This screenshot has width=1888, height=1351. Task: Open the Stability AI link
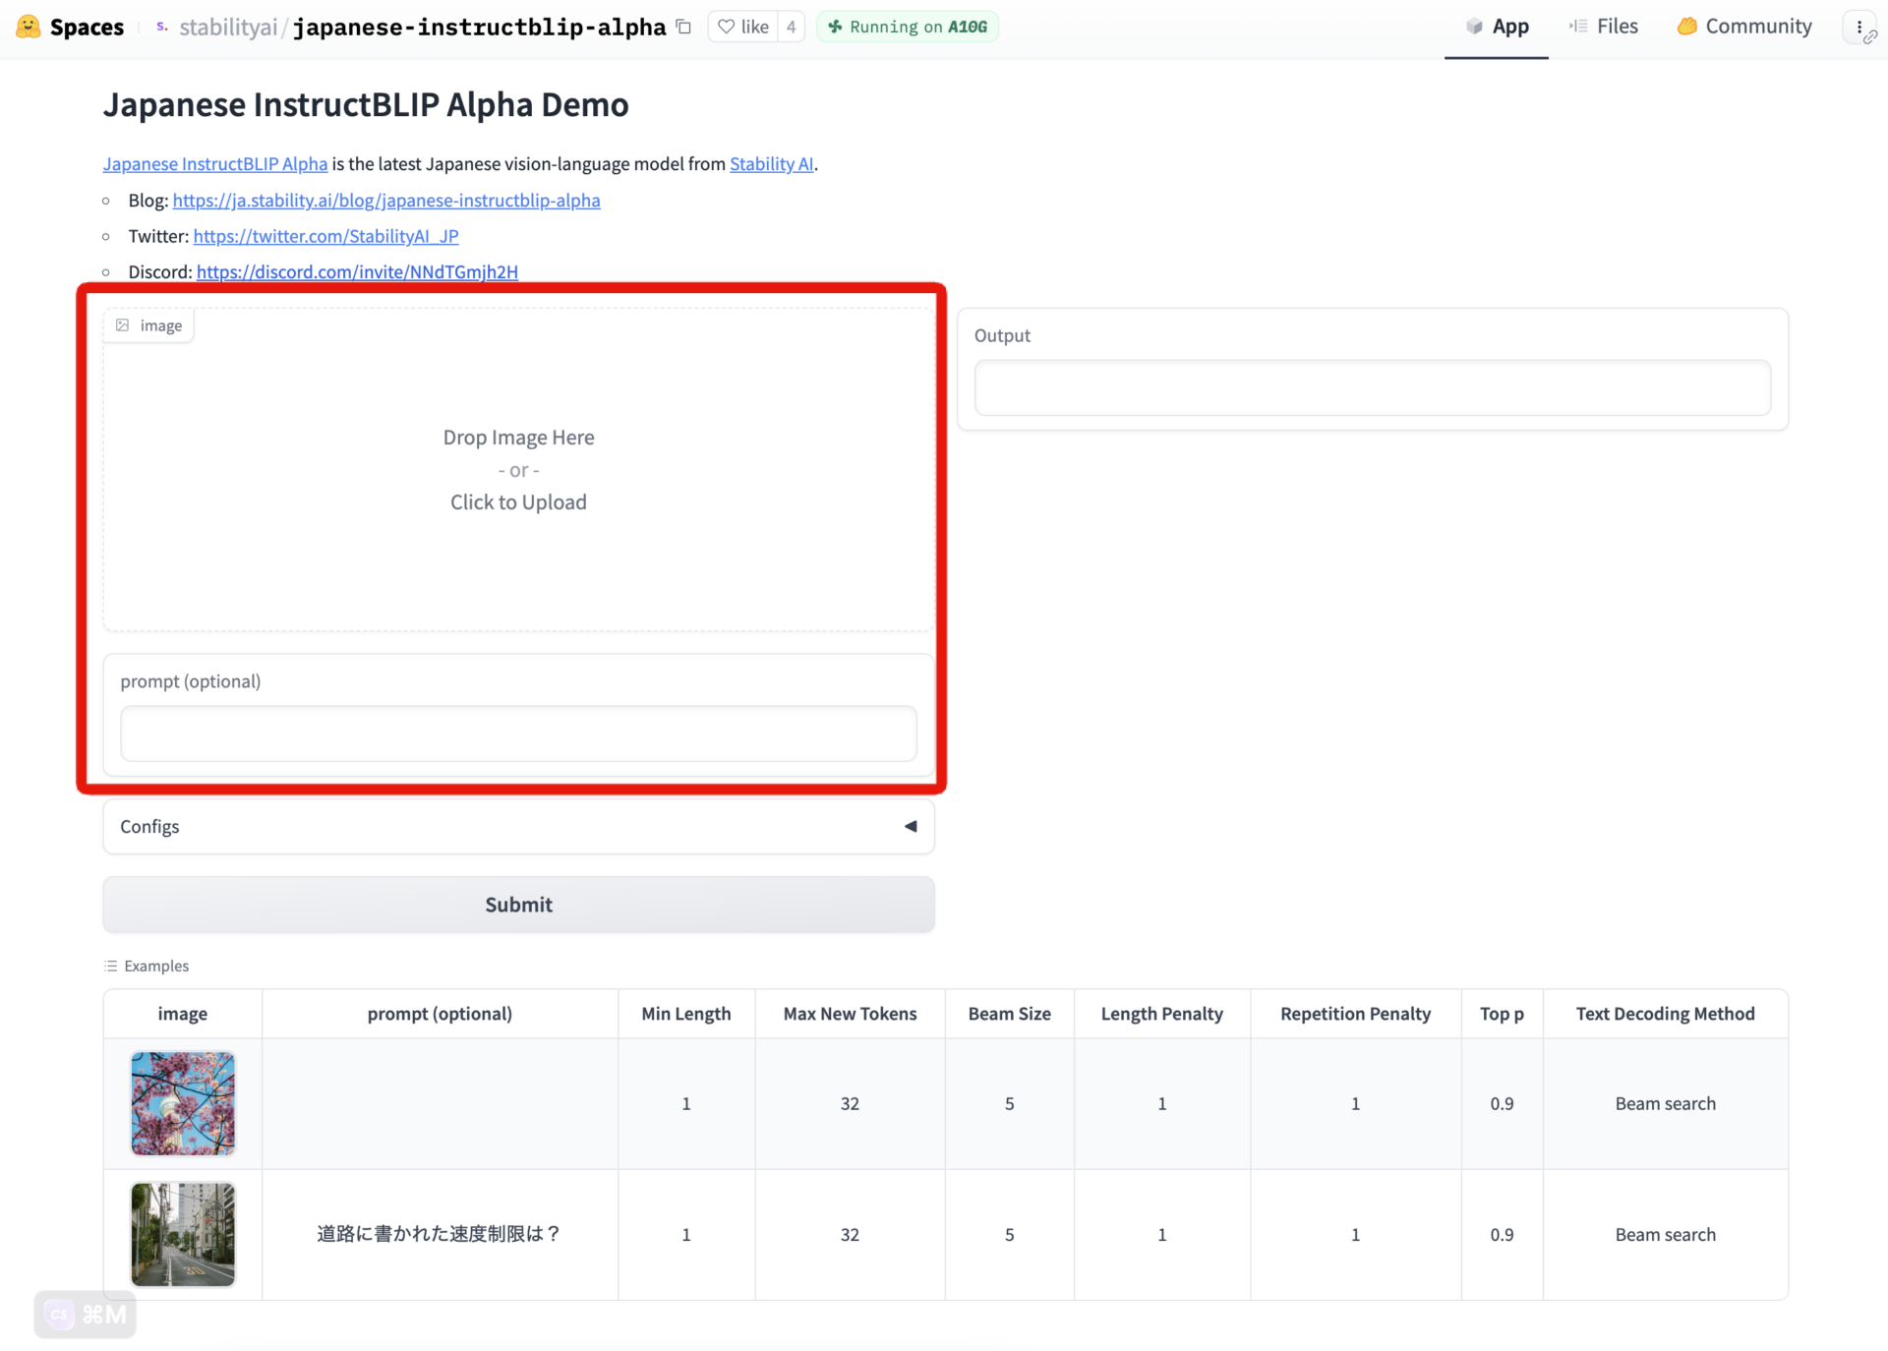pyautogui.click(x=771, y=164)
